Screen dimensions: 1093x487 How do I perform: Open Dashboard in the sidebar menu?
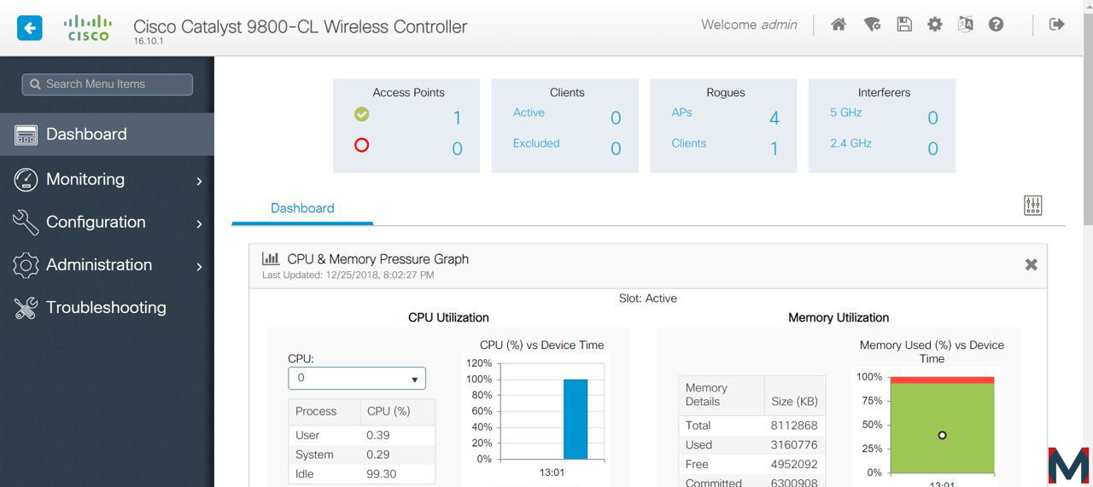point(107,135)
